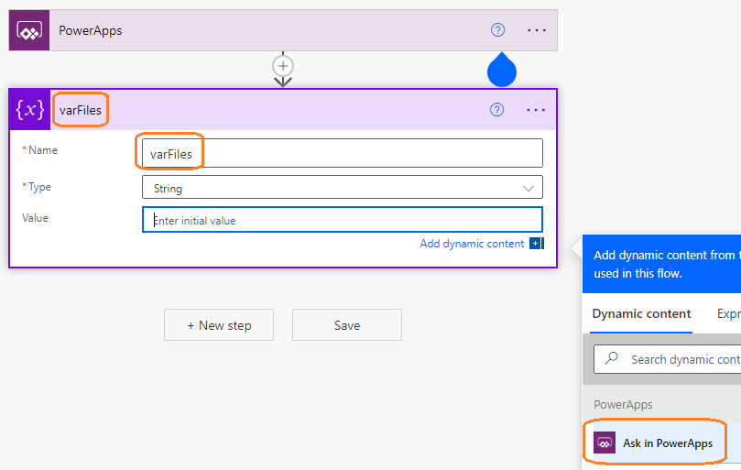The width and height of the screenshot is (741, 470).
Task: Click the PowerApps trigger connector icon
Action: pos(29,30)
